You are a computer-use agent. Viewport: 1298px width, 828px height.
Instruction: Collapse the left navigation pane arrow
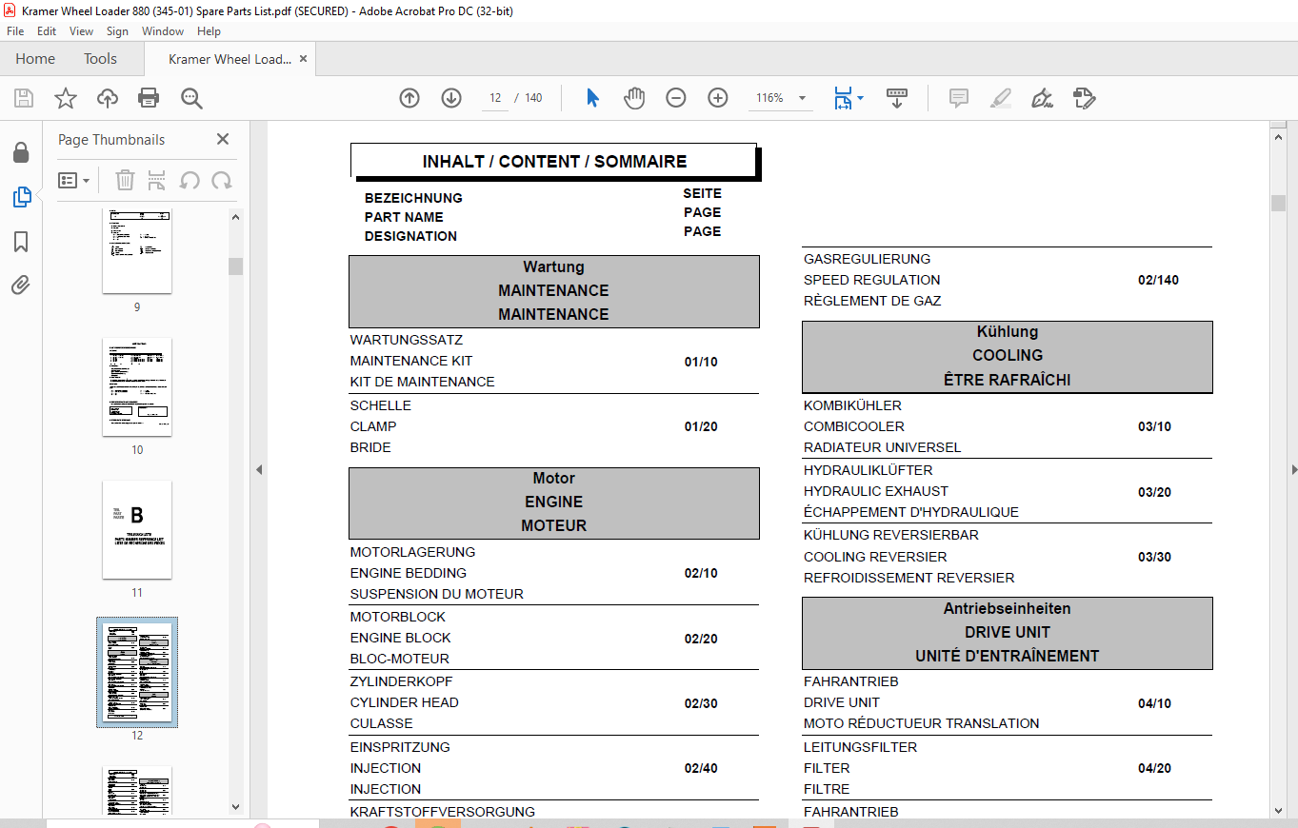258,469
